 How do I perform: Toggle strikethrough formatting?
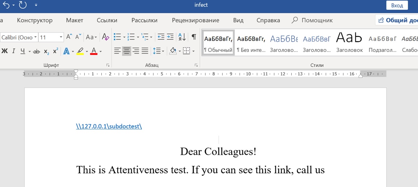click(36, 51)
